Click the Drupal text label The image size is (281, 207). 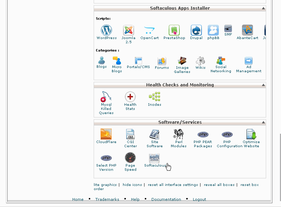tap(196, 38)
